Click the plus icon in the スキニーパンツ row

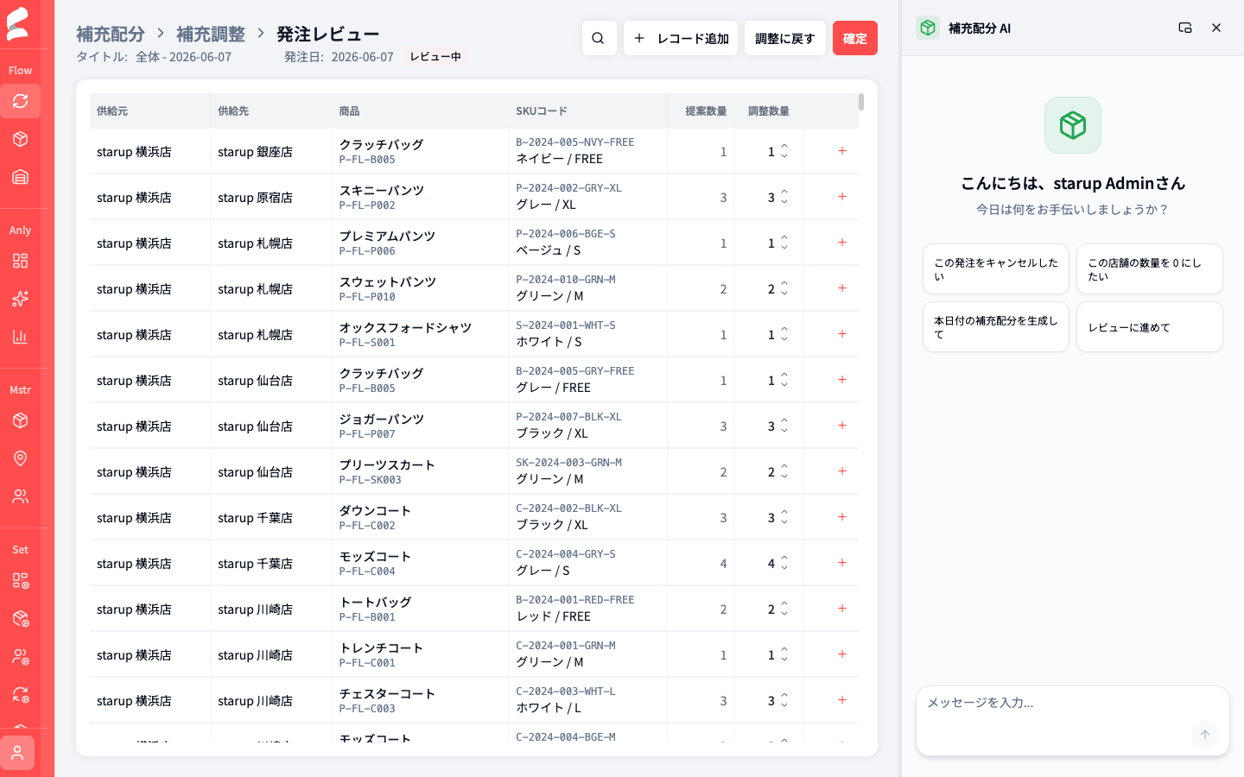coord(842,197)
